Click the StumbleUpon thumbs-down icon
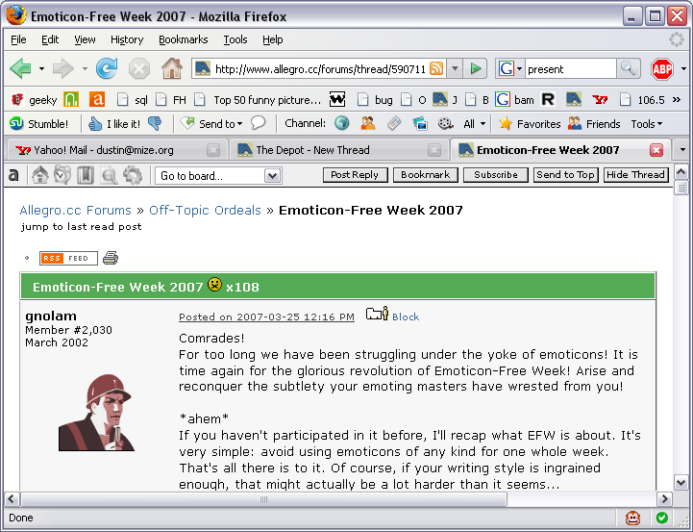 click(155, 124)
